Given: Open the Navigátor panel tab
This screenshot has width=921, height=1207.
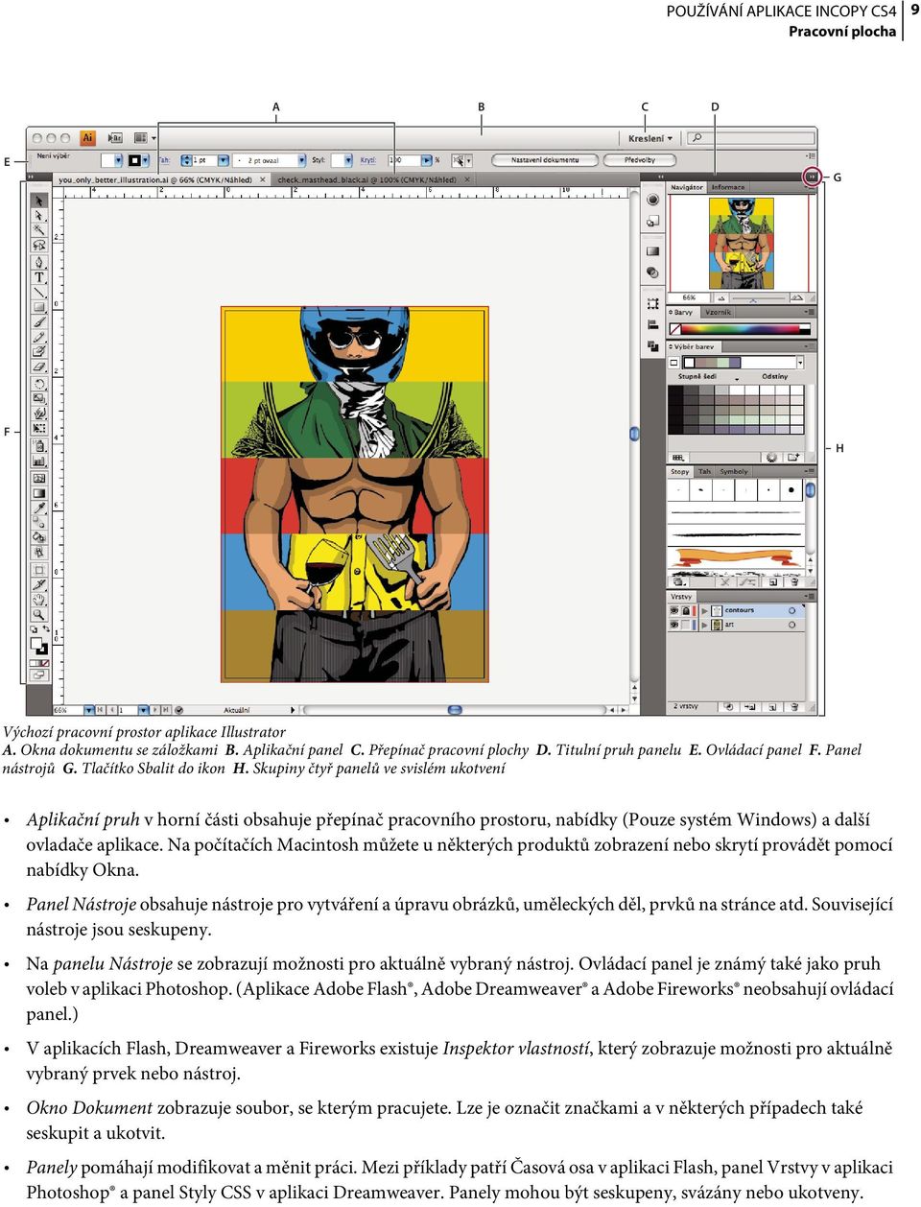Looking at the screenshot, I should tap(687, 187).
